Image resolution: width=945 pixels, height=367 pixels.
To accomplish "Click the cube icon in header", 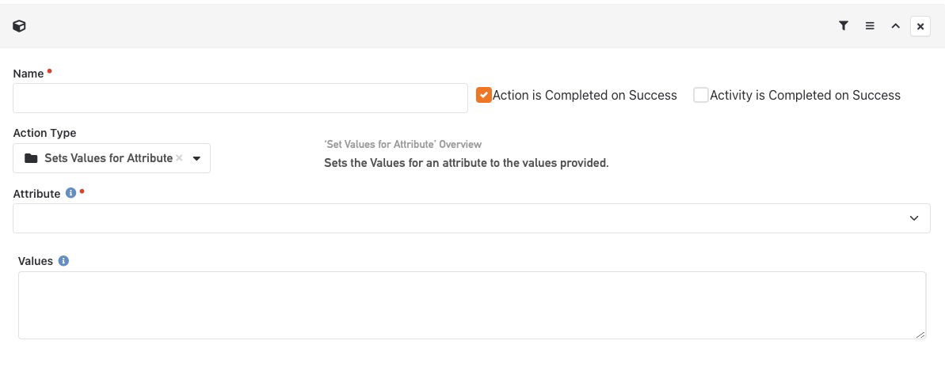I will (19, 26).
